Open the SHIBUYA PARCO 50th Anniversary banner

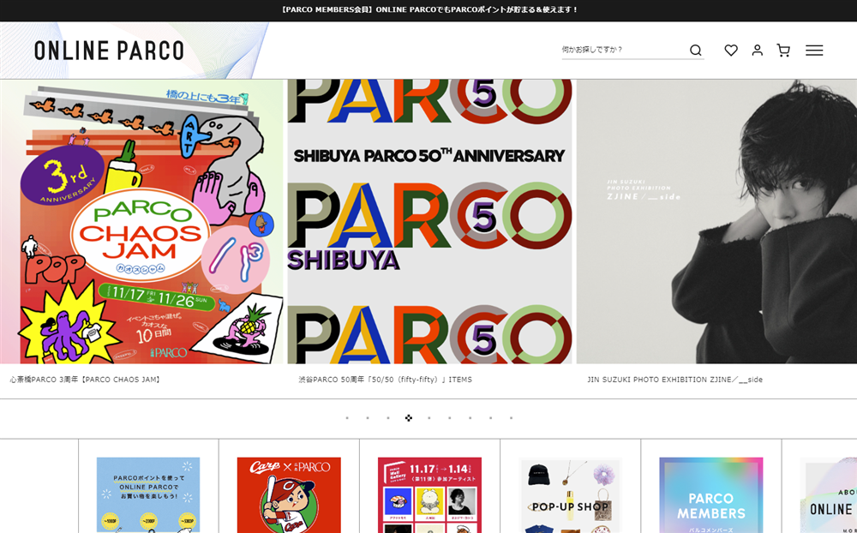(x=429, y=221)
